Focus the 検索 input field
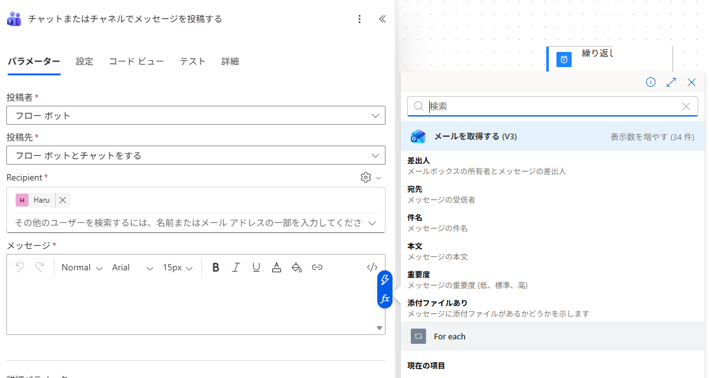This screenshot has width=709, height=378. [553, 106]
